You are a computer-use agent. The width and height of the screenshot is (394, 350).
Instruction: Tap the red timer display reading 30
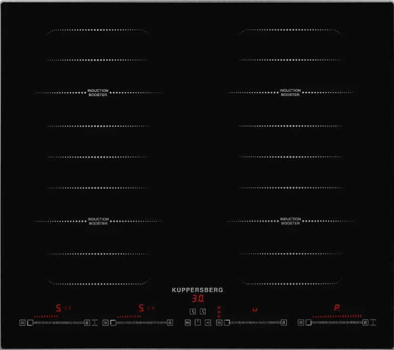tap(197, 298)
